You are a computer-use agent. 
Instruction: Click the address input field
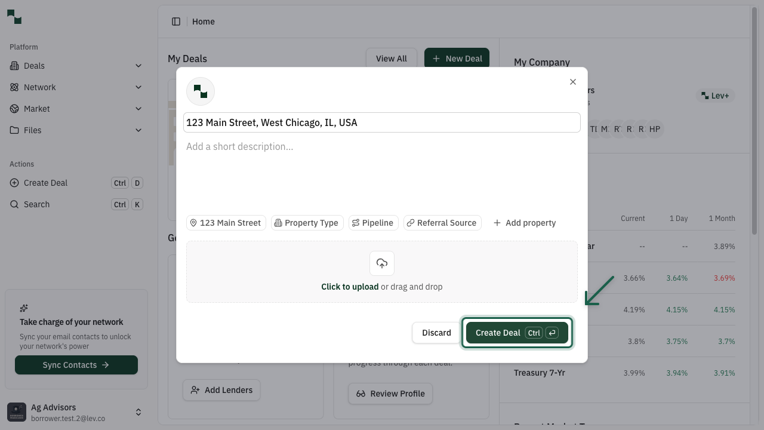[382, 122]
